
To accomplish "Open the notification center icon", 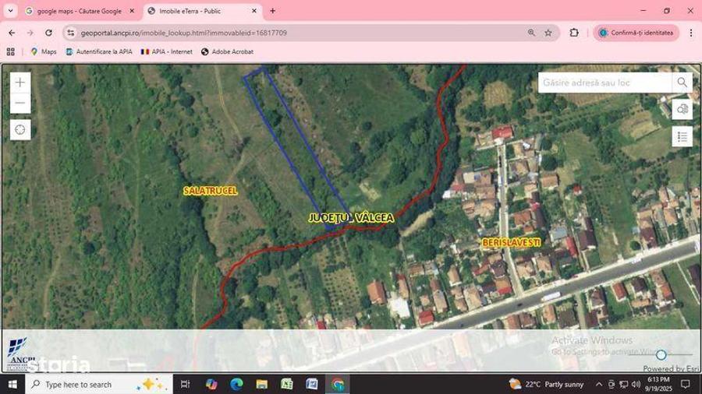I will pyautogui.click(x=686, y=384).
